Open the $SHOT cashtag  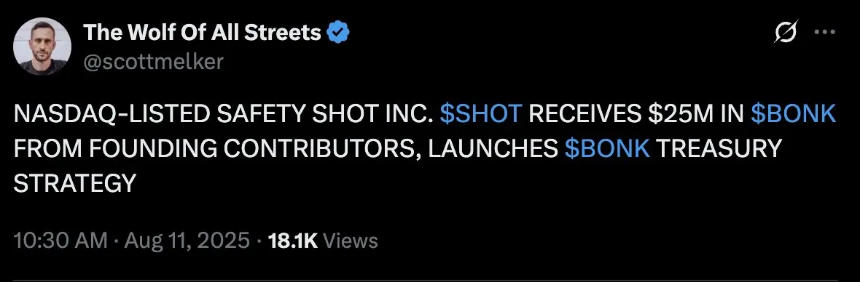click(480, 113)
